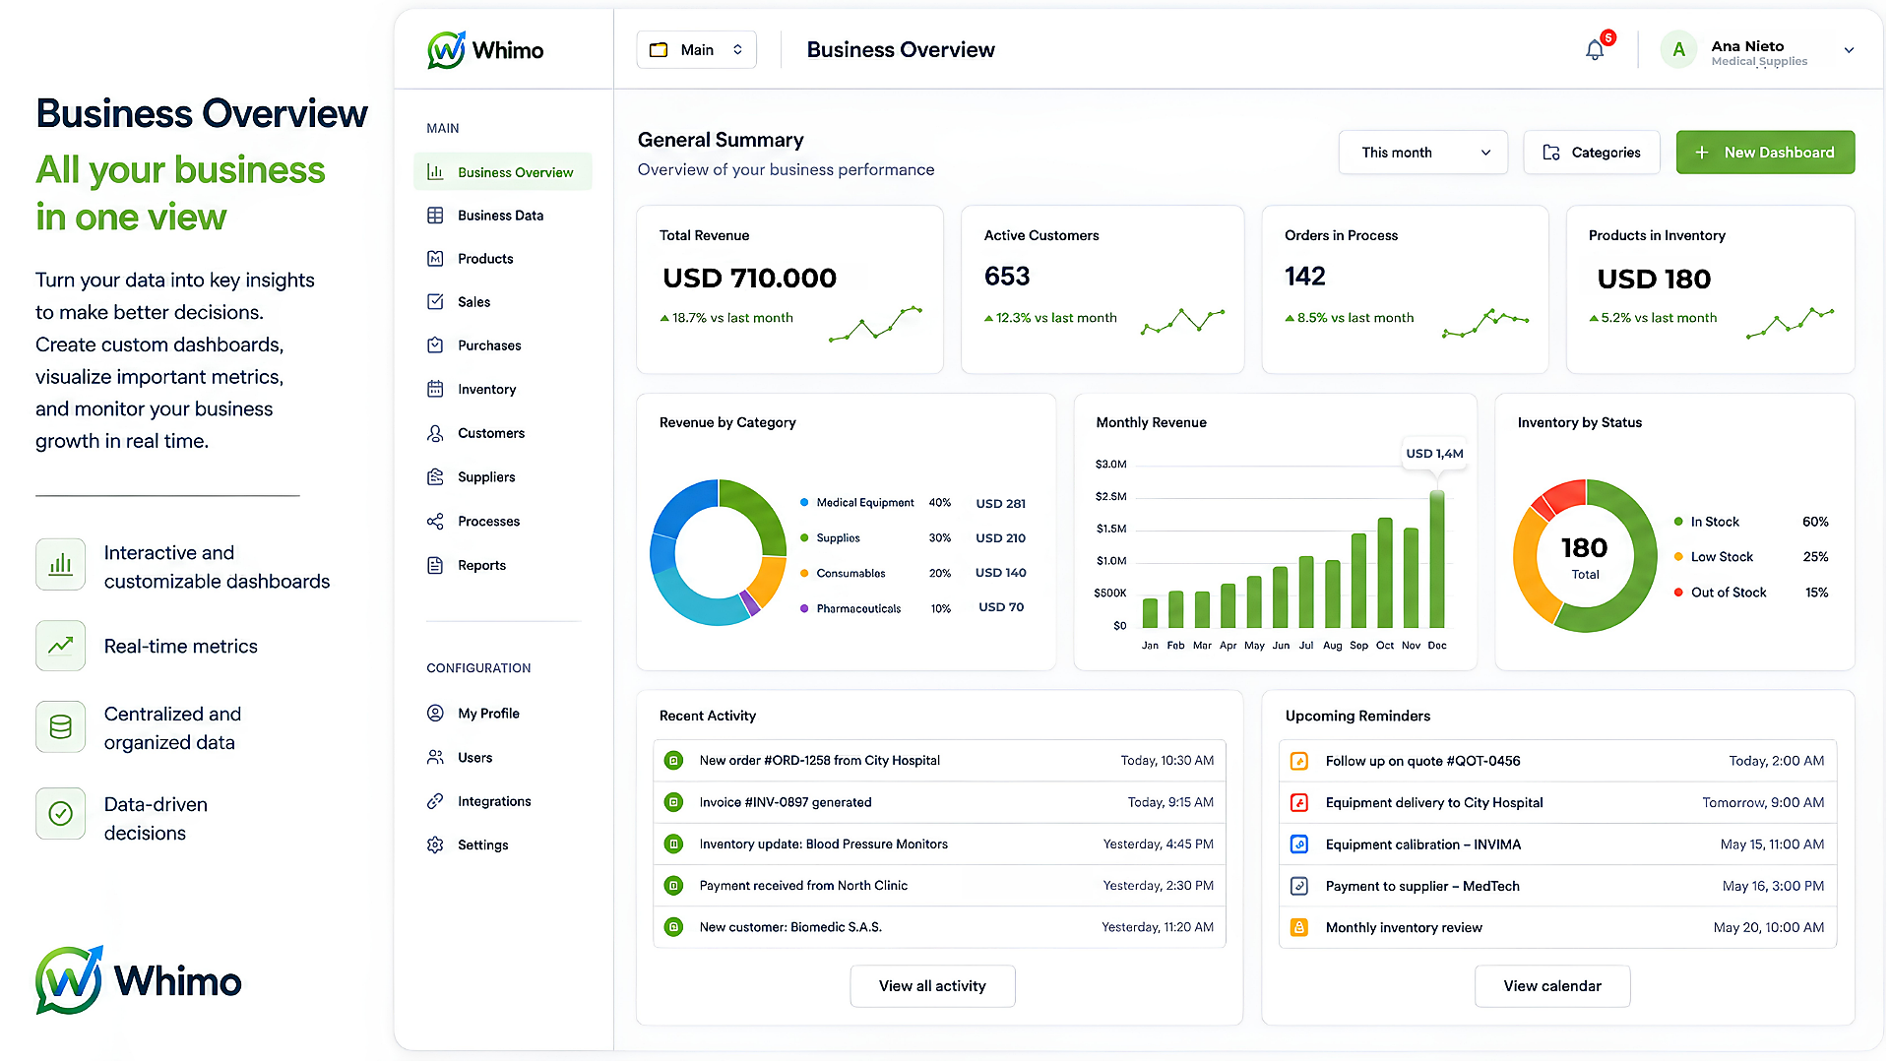Click the Products in Inventory card

tap(1710, 289)
